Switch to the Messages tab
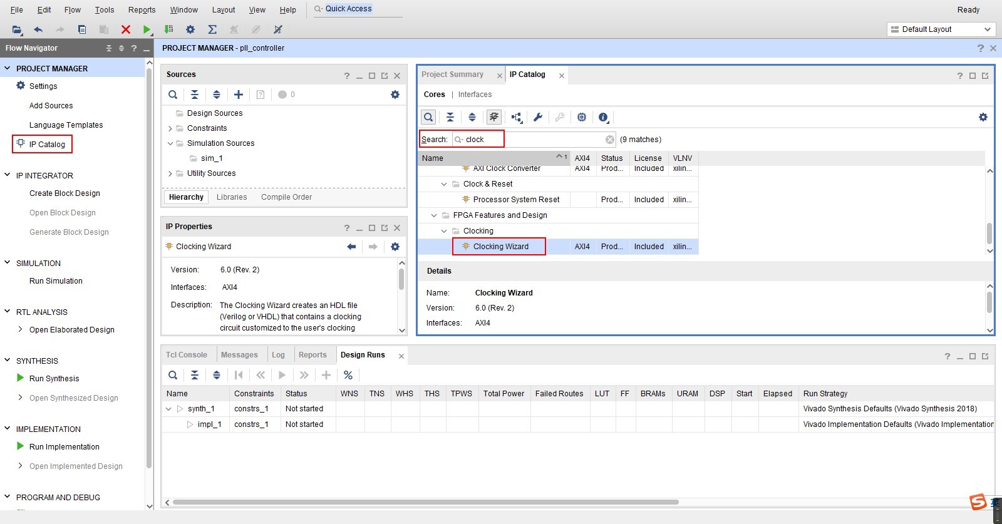 (x=239, y=355)
